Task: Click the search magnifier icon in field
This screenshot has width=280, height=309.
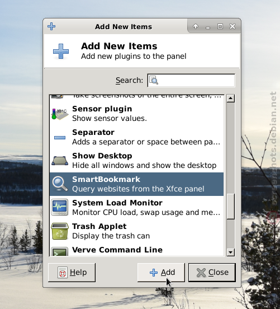Action: 154,80
